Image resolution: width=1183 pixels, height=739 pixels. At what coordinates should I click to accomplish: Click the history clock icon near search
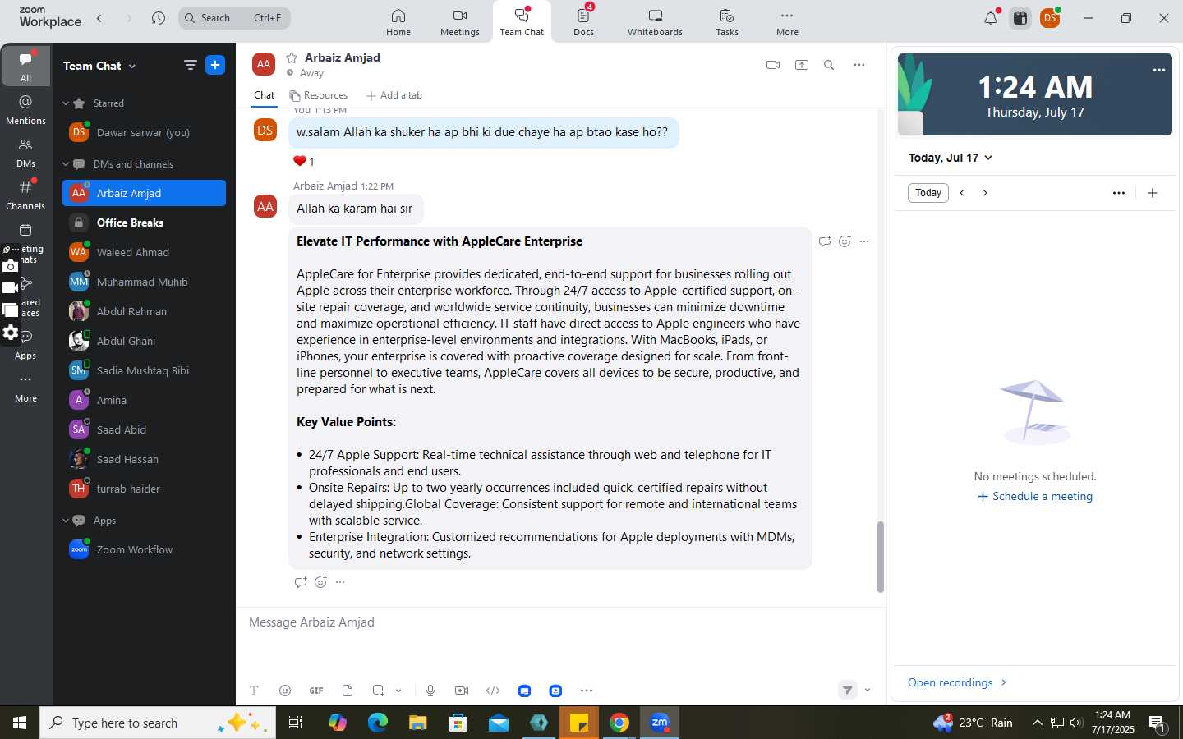[x=159, y=18]
